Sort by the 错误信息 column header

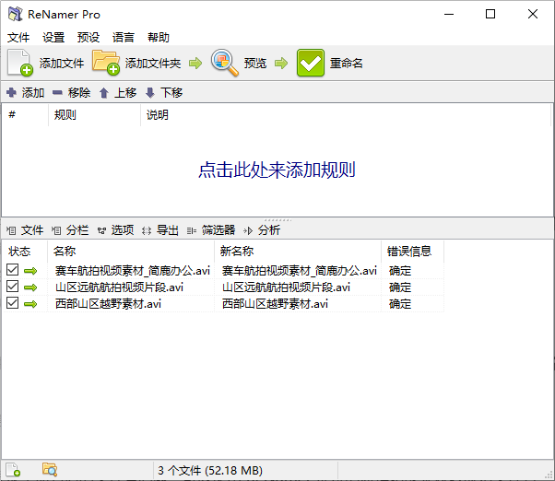click(412, 252)
